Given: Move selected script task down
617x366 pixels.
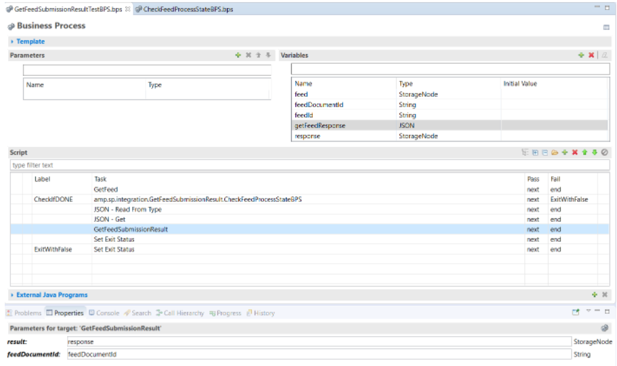Looking at the screenshot, I should 595,152.
